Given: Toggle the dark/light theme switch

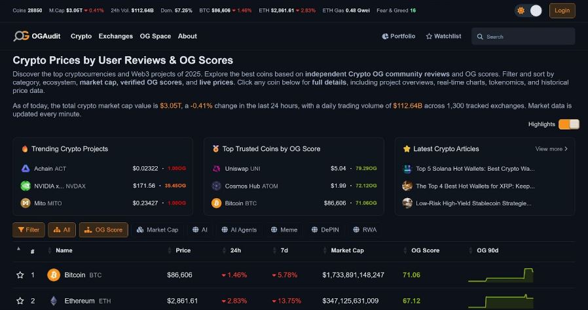Looking at the screenshot, I should [x=528, y=10].
